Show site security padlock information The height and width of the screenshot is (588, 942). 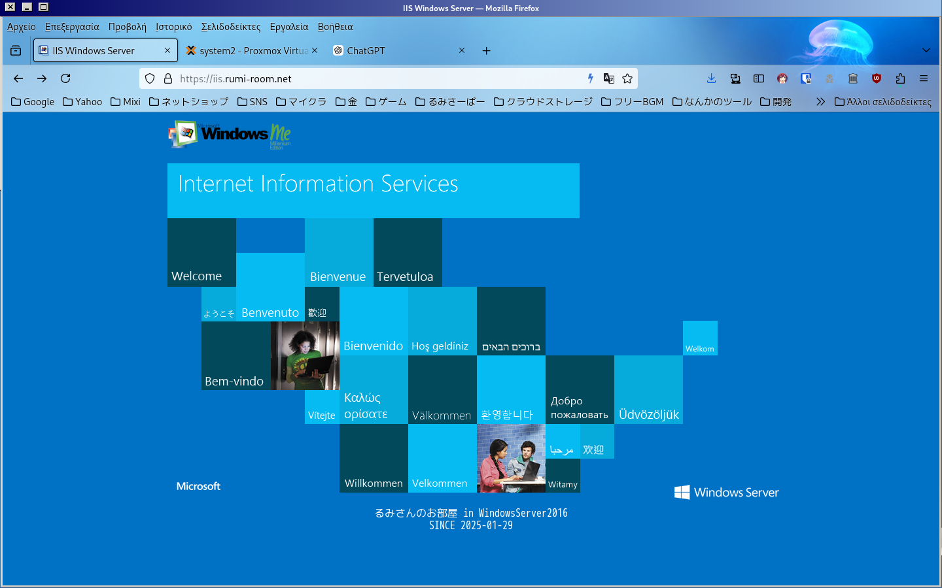(x=168, y=78)
